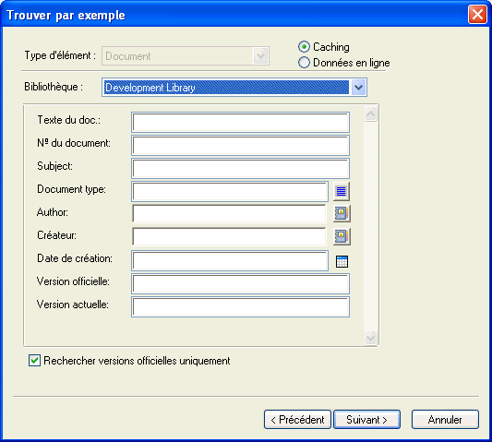Expand the Bibliothèque dropdown arrow
Image resolution: width=492 pixels, height=442 pixels.
pos(358,88)
